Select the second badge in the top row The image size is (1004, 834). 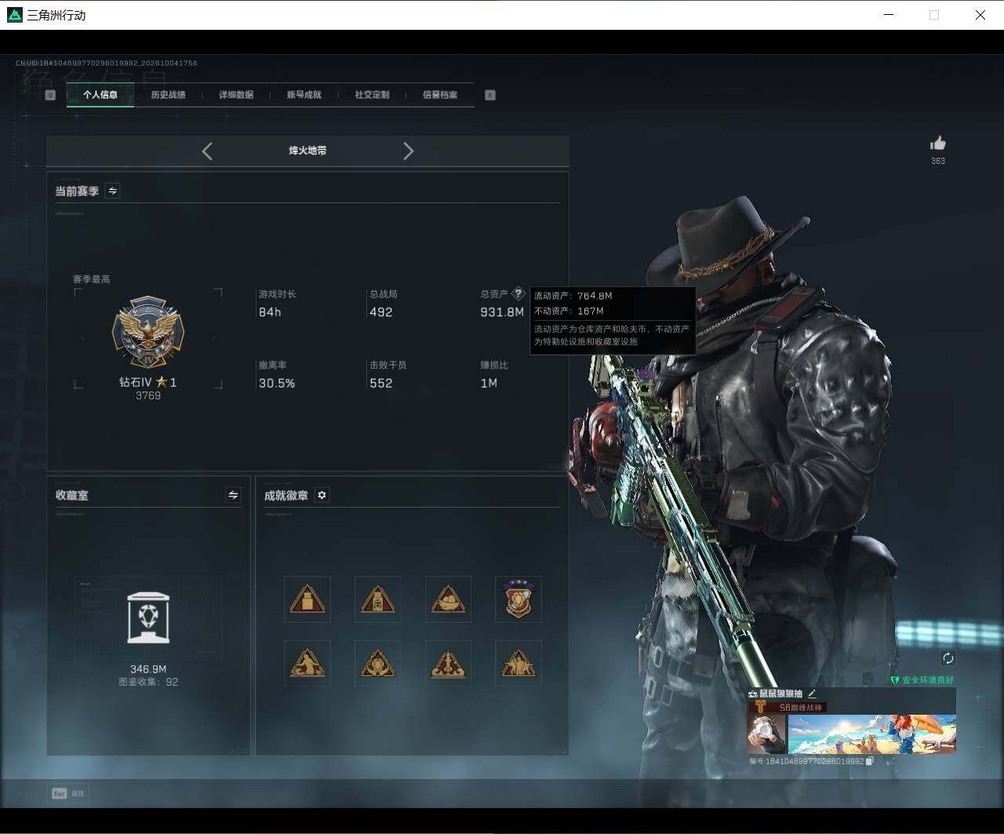(x=377, y=599)
